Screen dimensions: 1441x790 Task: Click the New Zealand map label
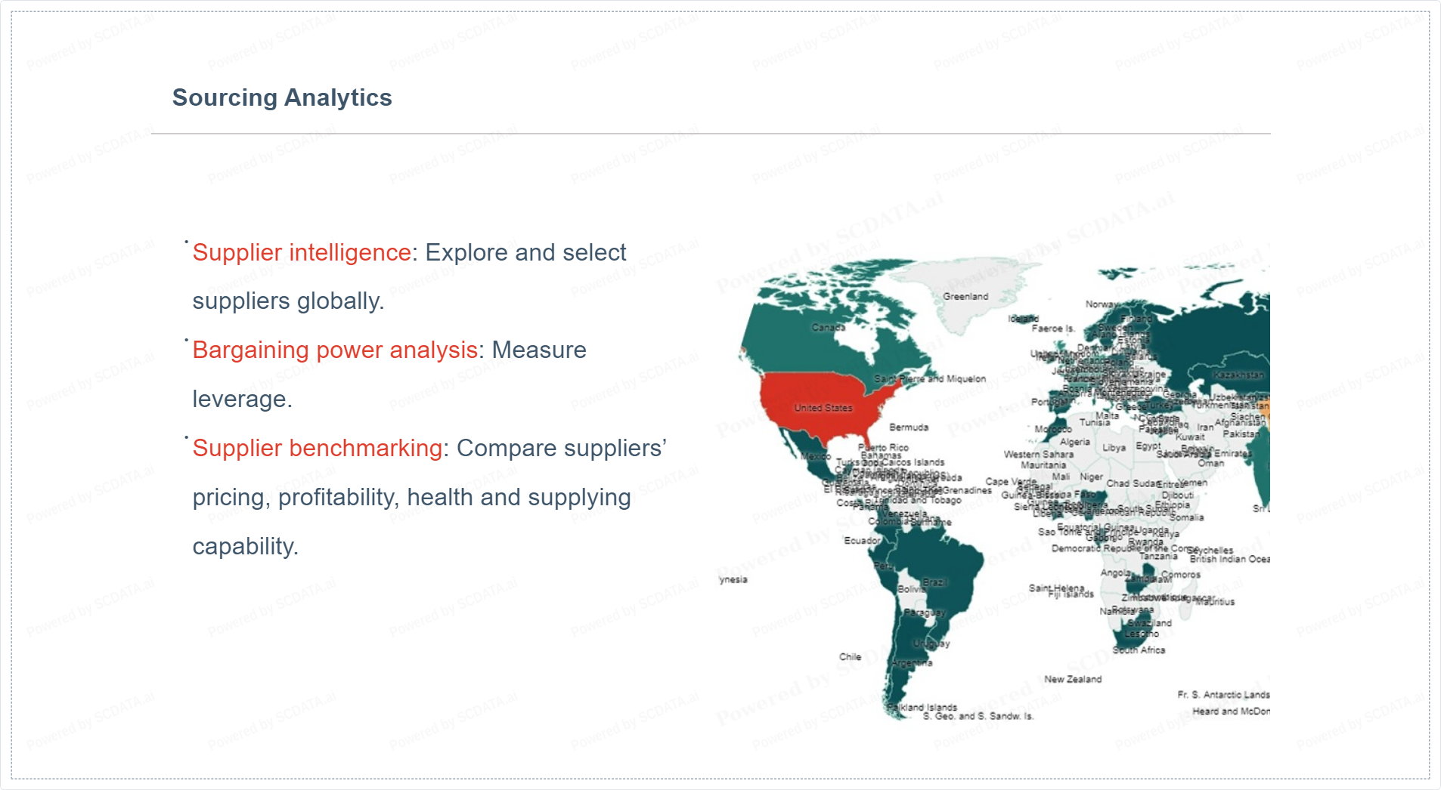tap(1073, 680)
